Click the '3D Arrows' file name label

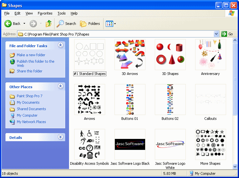click(130, 74)
